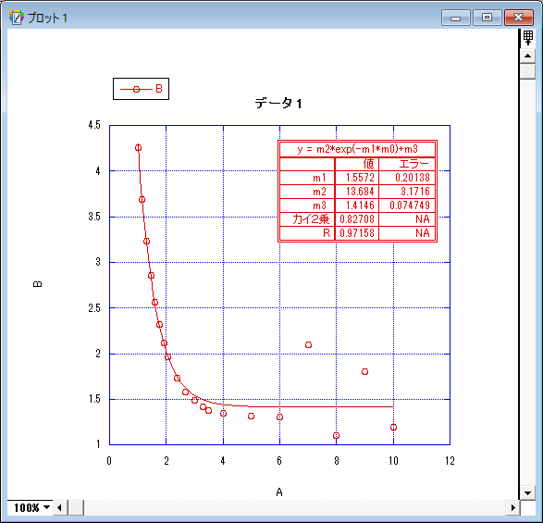Click the horizontal scrollbar thumb
The width and height of the screenshot is (543, 523).
(x=76, y=508)
